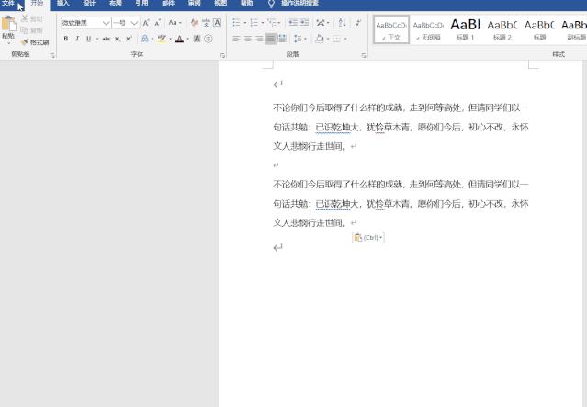Align text left

click(x=236, y=39)
